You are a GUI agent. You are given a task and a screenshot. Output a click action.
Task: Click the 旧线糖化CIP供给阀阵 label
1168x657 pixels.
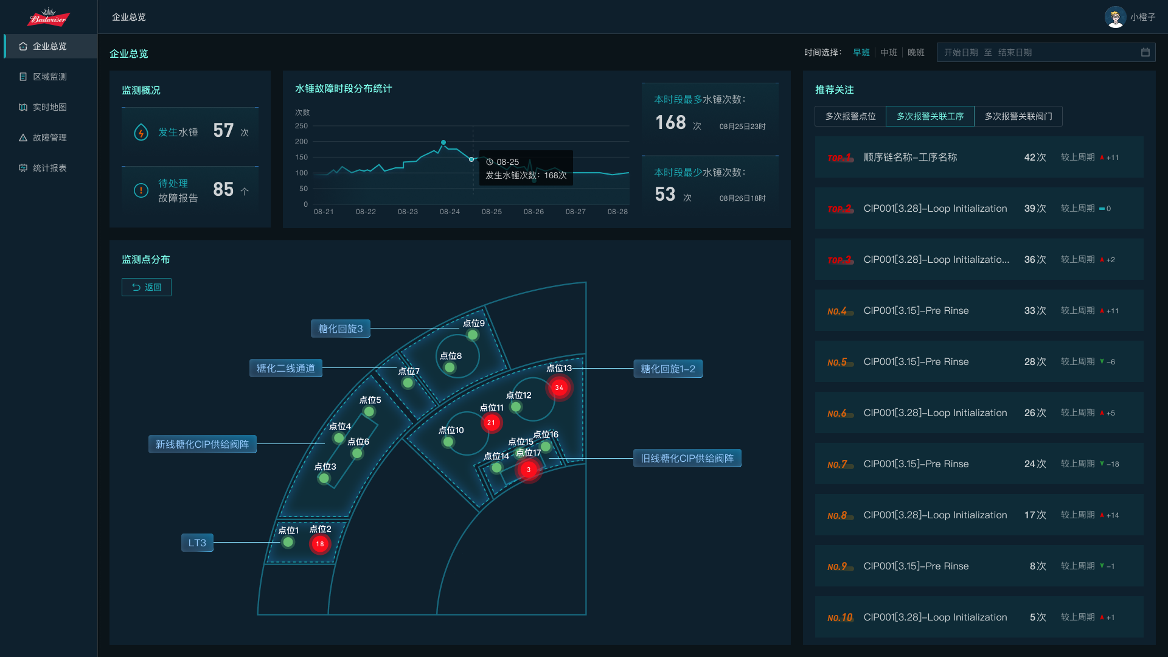[x=687, y=458]
